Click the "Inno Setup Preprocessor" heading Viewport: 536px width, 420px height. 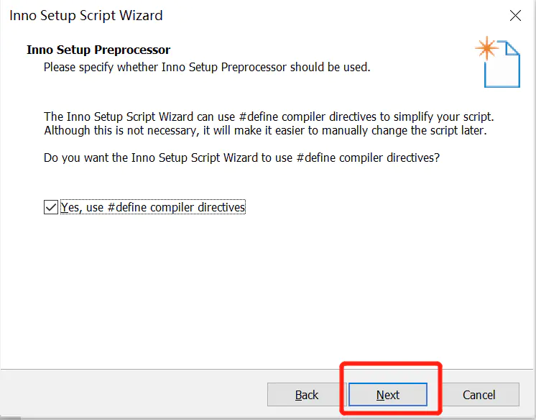coord(98,50)
